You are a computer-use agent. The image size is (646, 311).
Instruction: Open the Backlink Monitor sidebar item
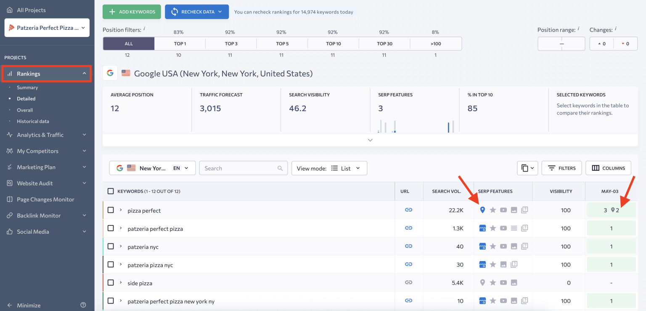point(39,215)
